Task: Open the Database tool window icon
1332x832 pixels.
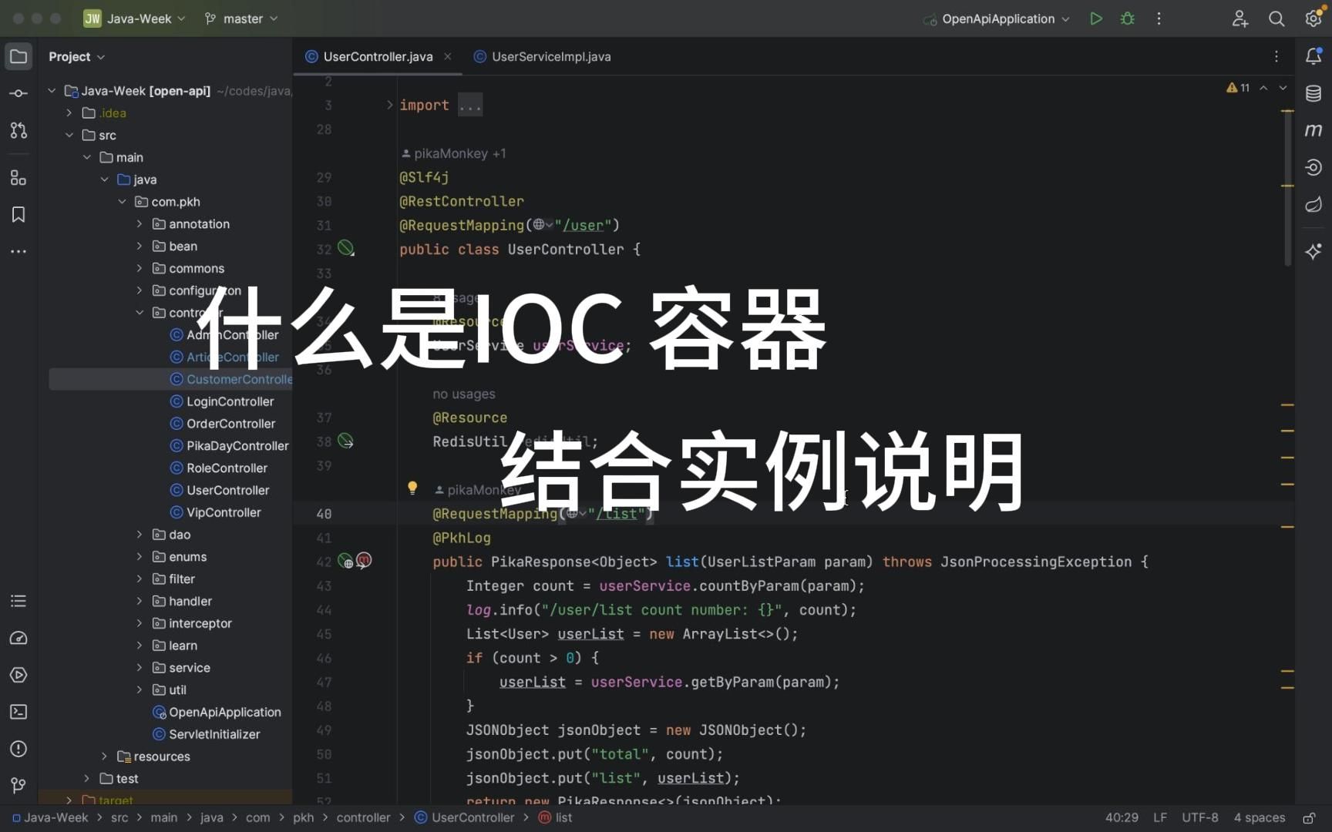Action: (x=1313, y=93)
